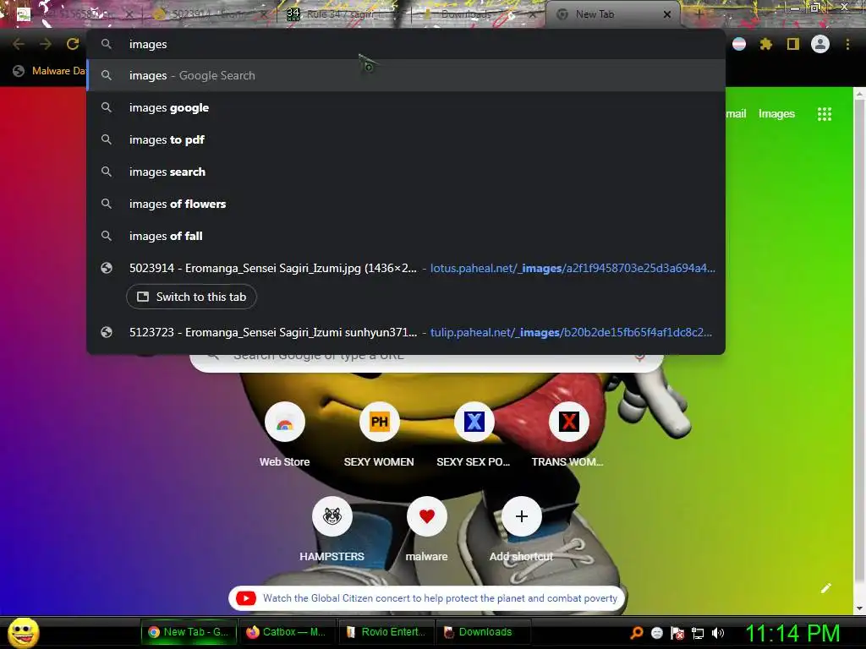Open the volume speaker tray icon
This screenshot has height=649, width=866.
click(718, 633)
